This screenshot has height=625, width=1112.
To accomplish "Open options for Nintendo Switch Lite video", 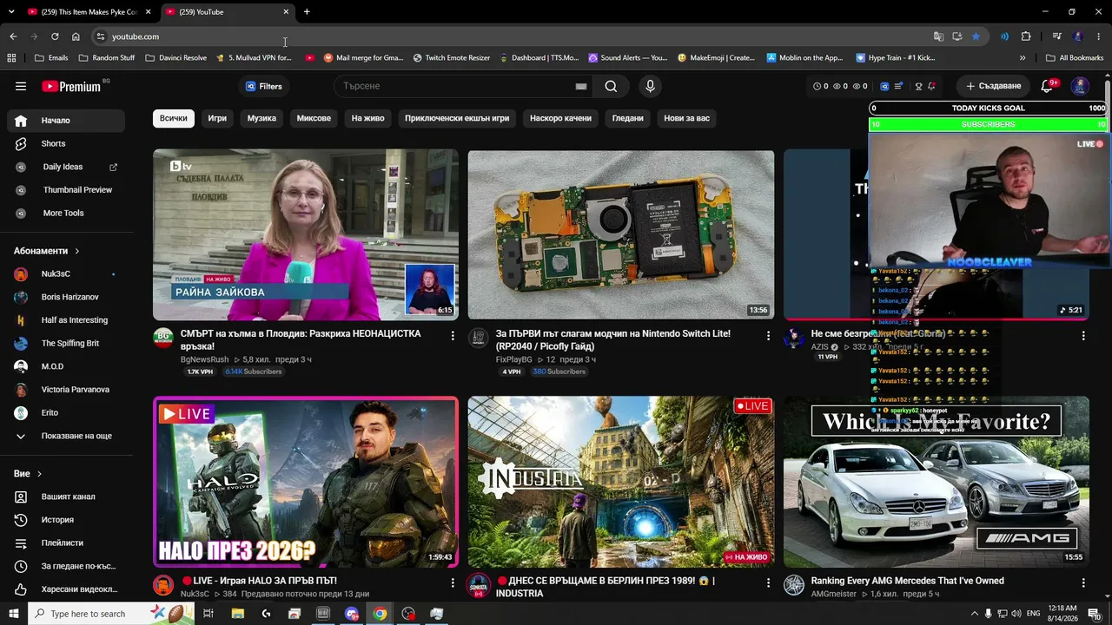I will click(768, 335).
